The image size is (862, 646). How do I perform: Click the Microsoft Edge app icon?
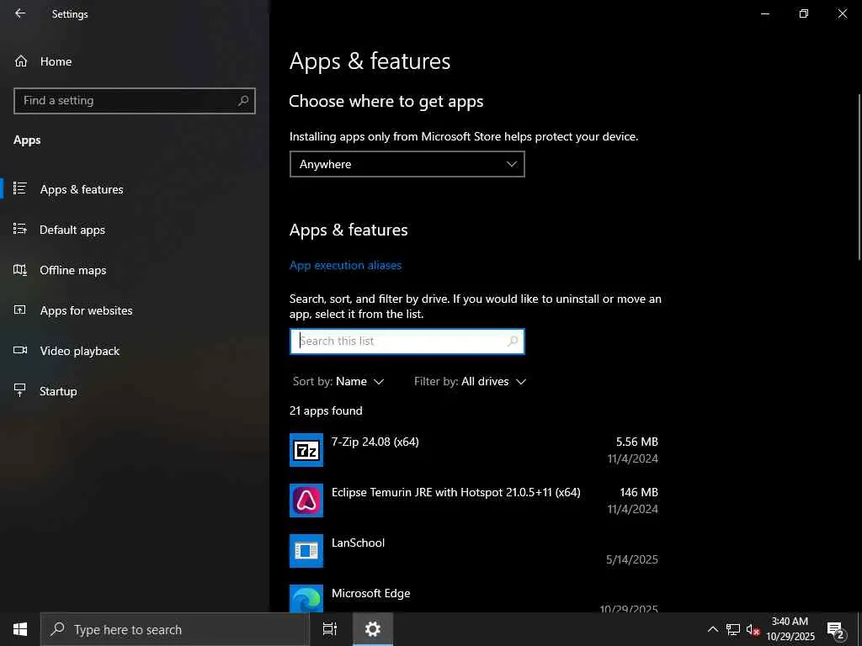[x=306, y=598]
